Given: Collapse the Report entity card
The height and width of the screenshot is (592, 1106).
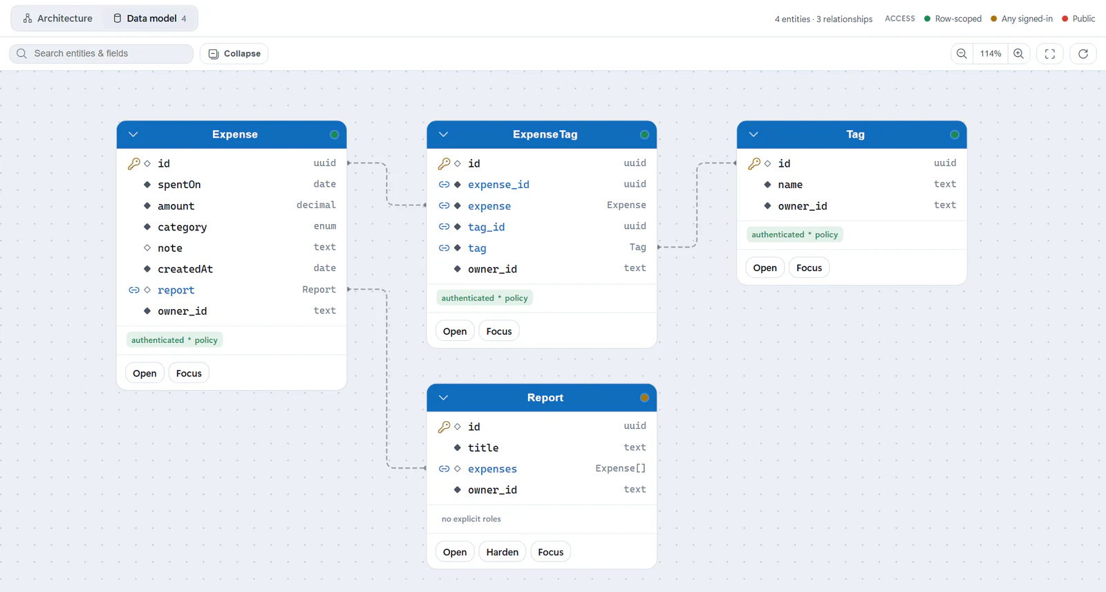Looking at the screenshot, I should point(444,398).
